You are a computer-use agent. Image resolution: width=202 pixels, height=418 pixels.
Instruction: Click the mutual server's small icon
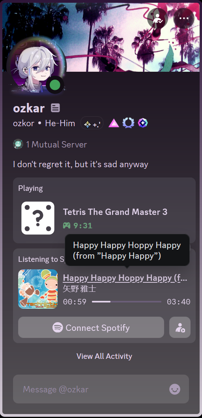(x=18, y=144)
